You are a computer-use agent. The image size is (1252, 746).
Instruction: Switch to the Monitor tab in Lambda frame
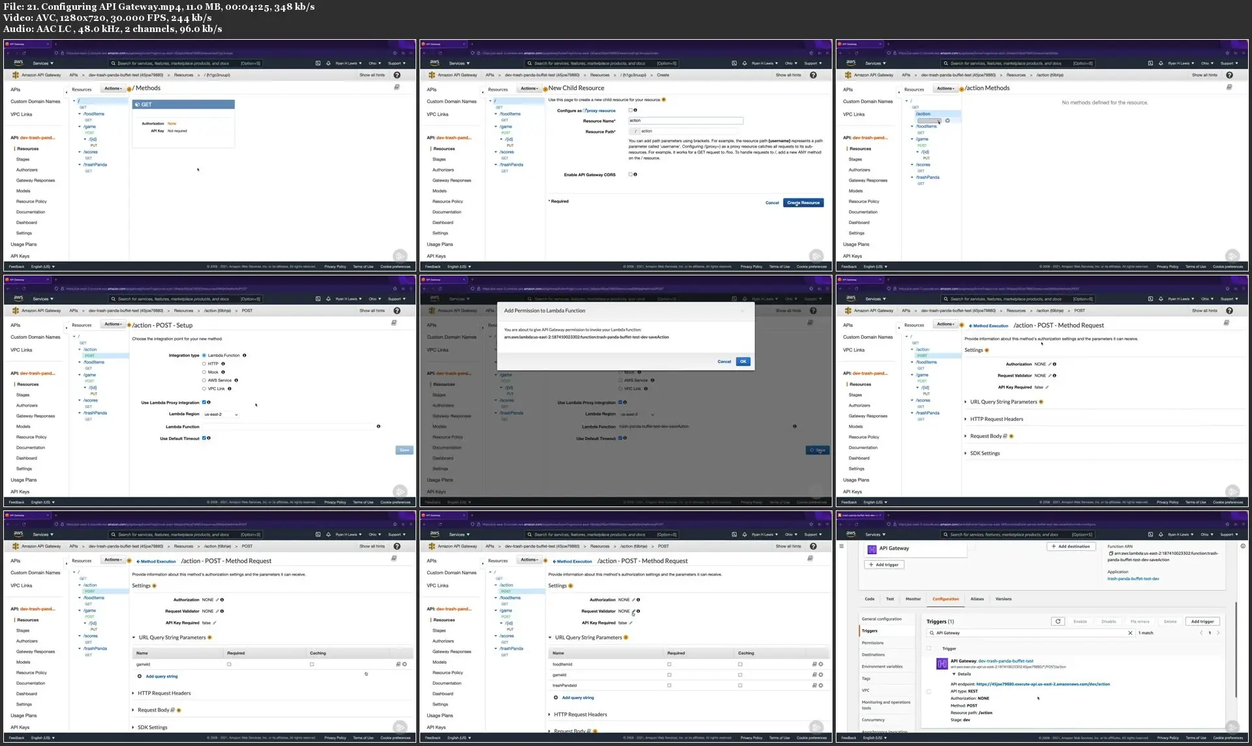(x=913, y=598)
